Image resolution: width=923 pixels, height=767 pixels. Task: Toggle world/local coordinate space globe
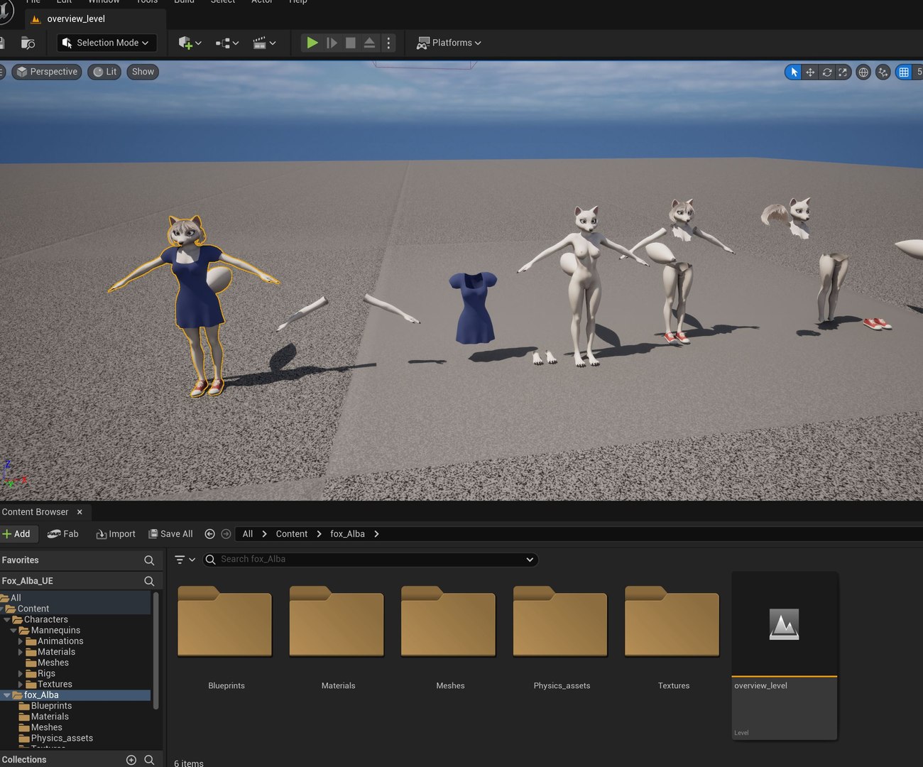863,72
